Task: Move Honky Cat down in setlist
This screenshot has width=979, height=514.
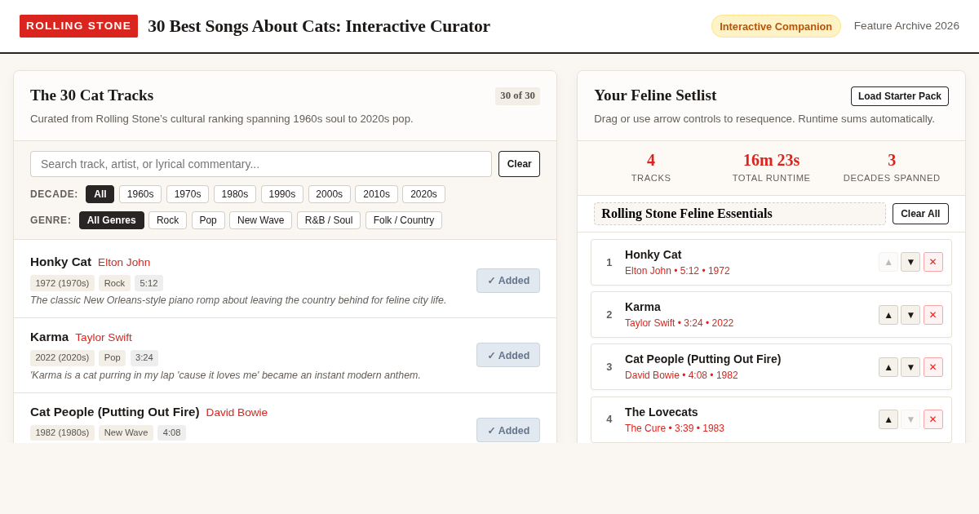Action: click(x=910, y=262)
